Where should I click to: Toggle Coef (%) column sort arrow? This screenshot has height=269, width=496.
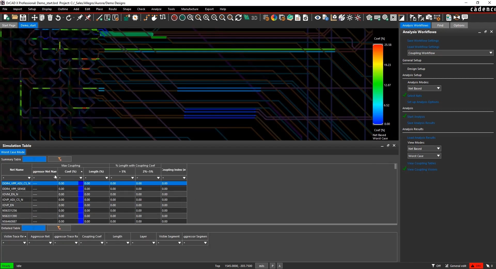(x=82, y=172)
